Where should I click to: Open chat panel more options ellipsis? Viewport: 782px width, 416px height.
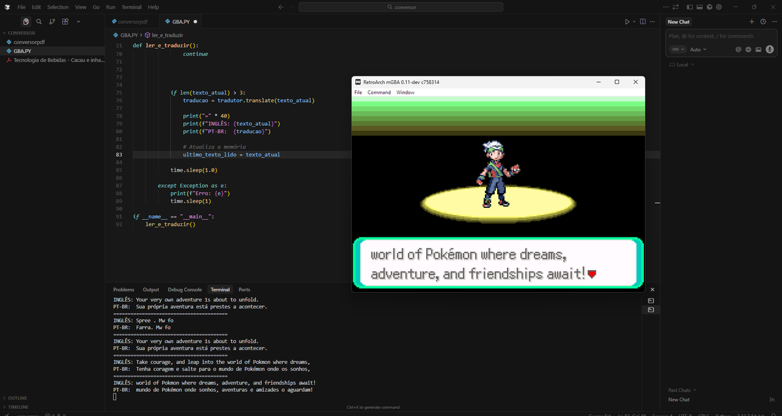tap(774, 22)
